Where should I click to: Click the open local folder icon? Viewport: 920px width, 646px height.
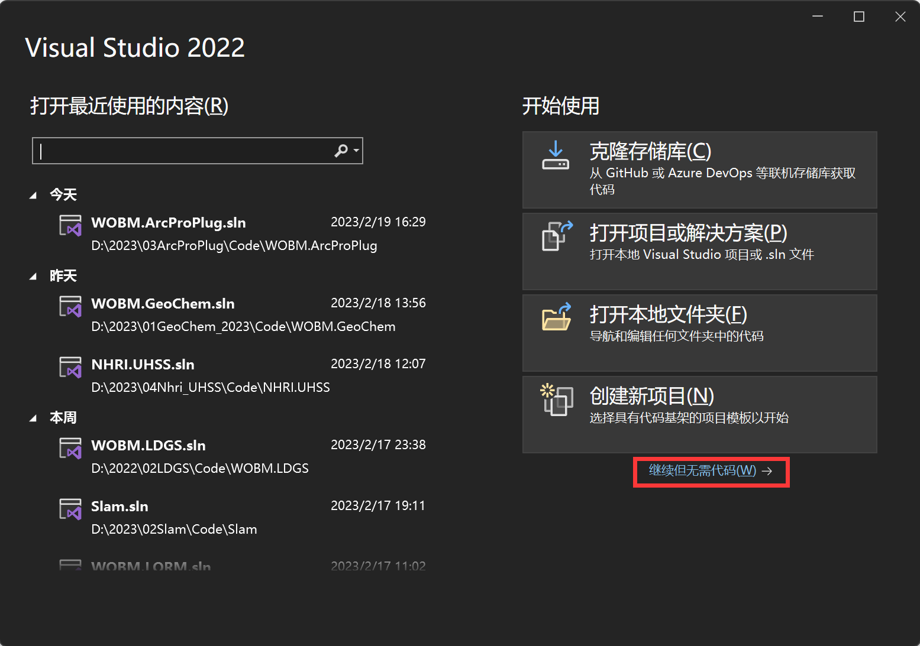click(557, 317)
